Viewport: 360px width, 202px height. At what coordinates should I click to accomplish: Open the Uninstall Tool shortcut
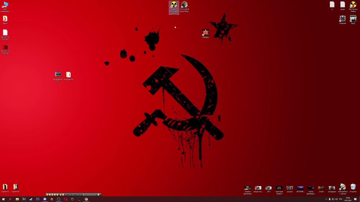[x=343, y=189]
